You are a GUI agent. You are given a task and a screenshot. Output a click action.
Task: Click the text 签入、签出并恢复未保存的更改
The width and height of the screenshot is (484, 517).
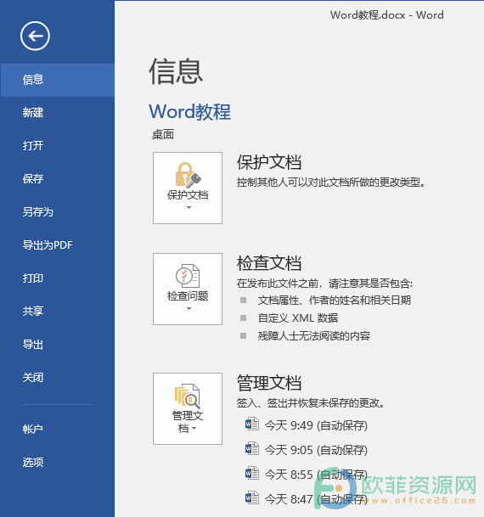[x=311, y=403]
